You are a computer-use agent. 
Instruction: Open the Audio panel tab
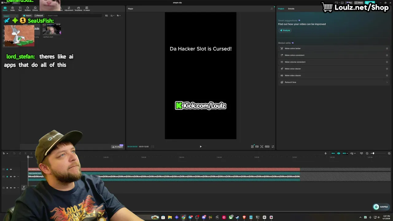13,9
